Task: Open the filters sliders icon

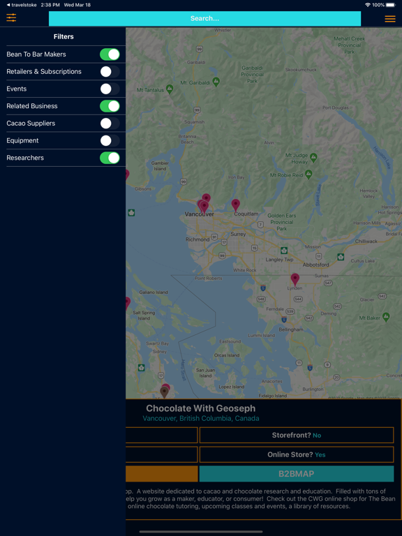Action: pos(11,17)
